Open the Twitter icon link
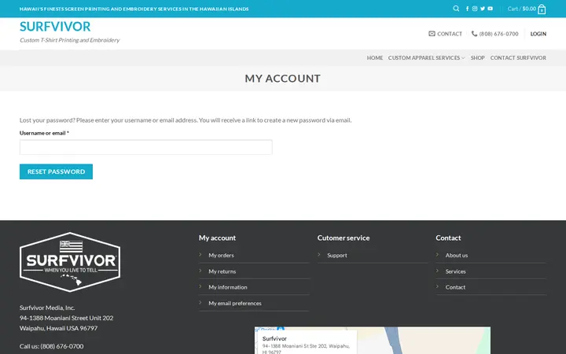This screenshot has width=566, height=354. 483,9
